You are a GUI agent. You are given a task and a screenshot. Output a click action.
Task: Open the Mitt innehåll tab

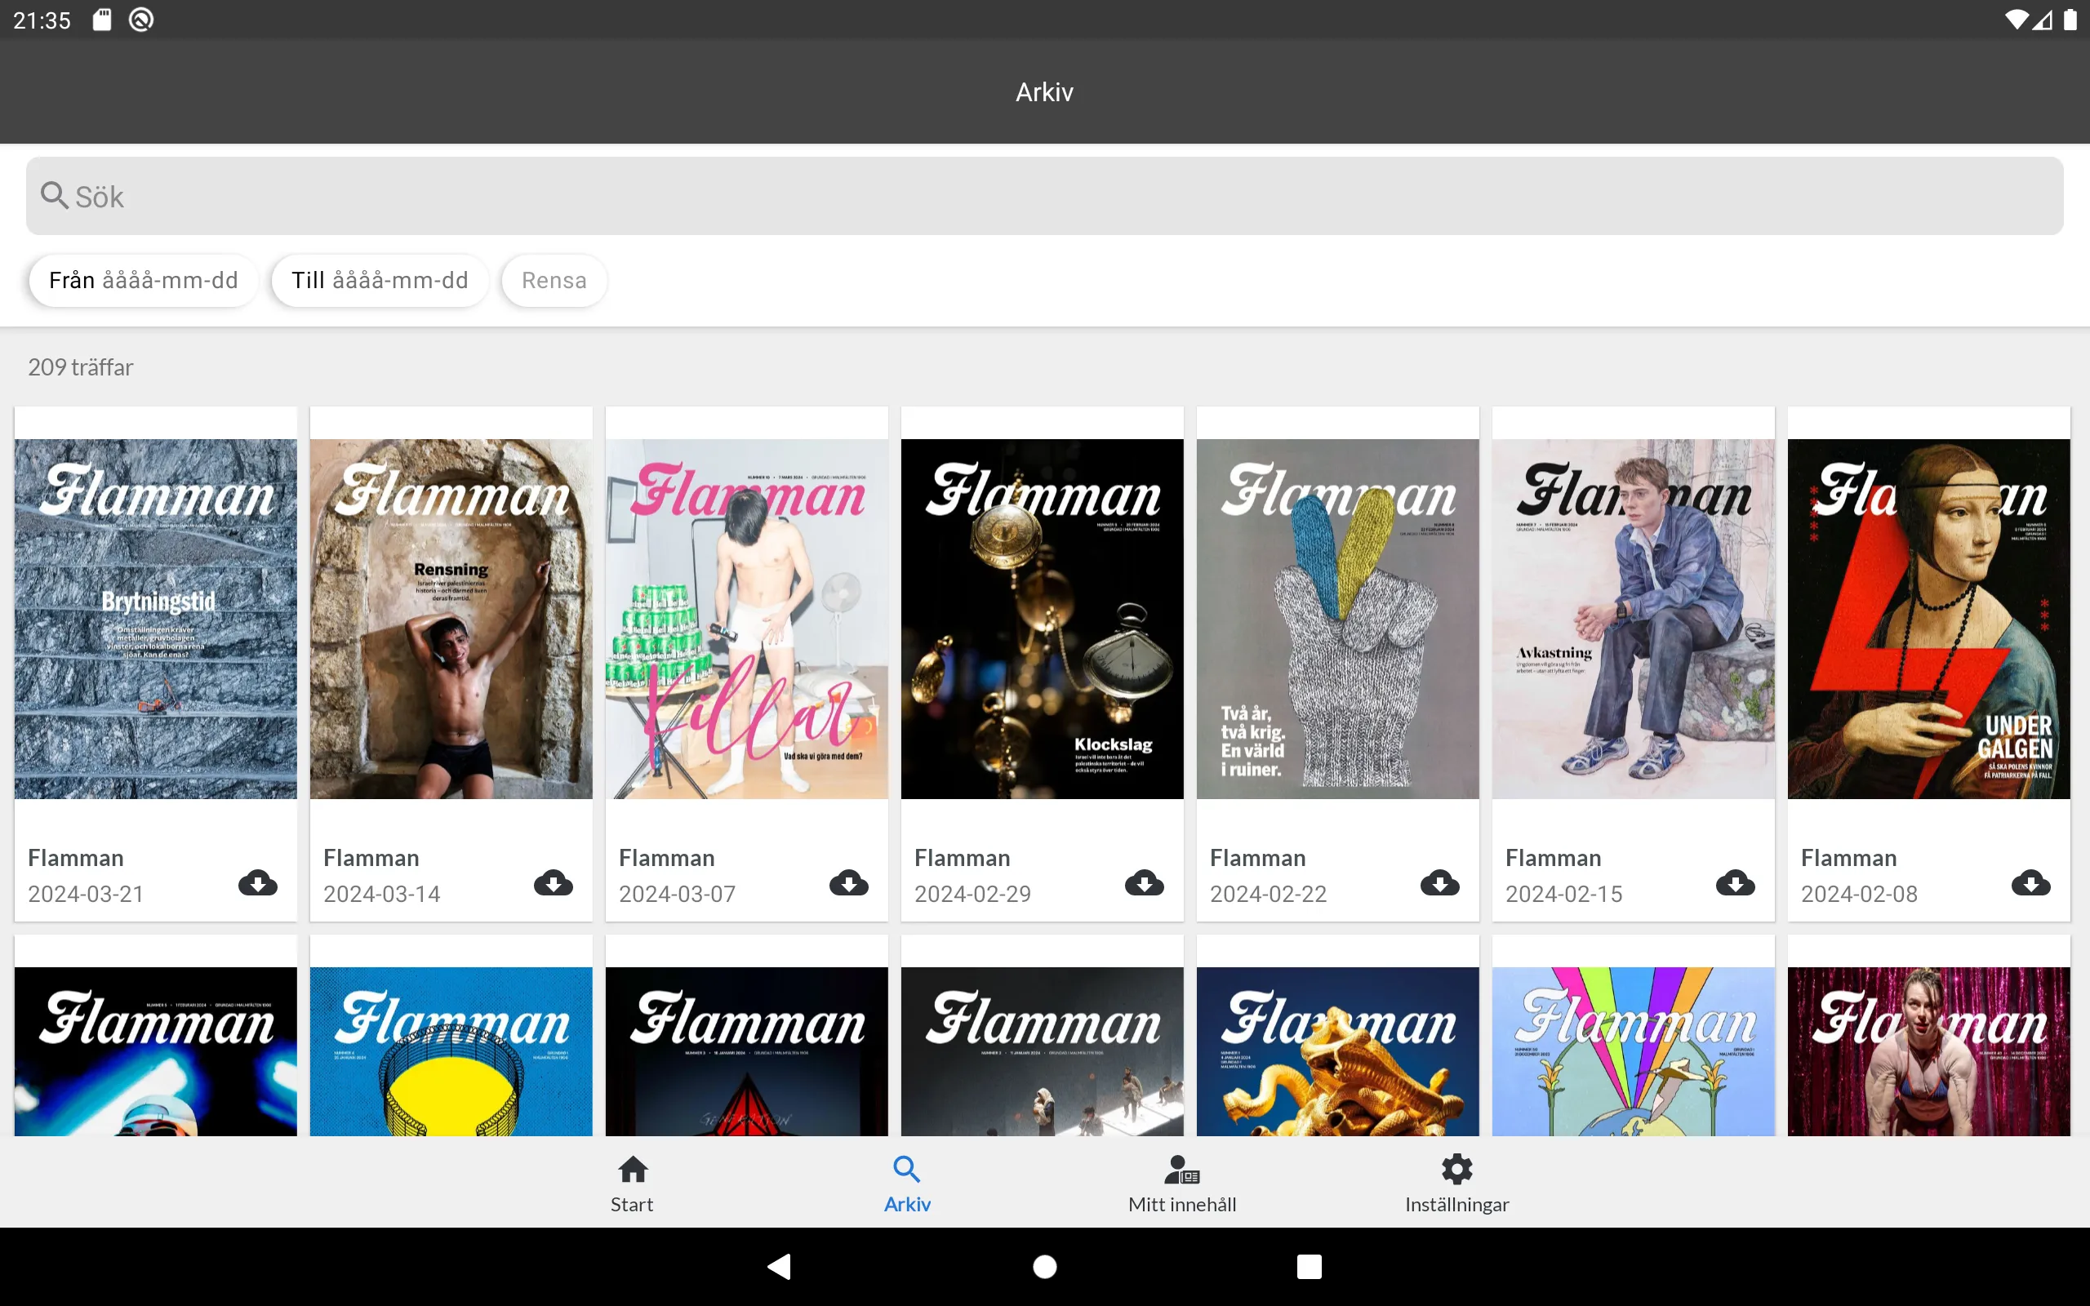[x=1181, y=1184]
